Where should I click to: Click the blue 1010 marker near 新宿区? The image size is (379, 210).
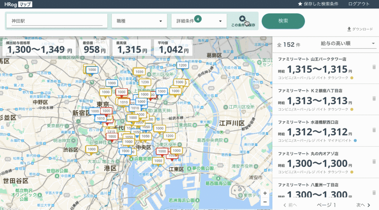pyautogui.click(x=101, y=119)
